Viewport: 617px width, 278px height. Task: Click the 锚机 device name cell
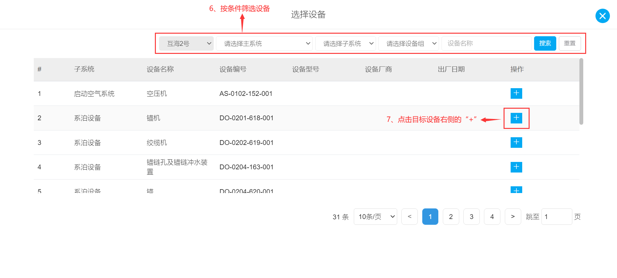click(153, 118)
